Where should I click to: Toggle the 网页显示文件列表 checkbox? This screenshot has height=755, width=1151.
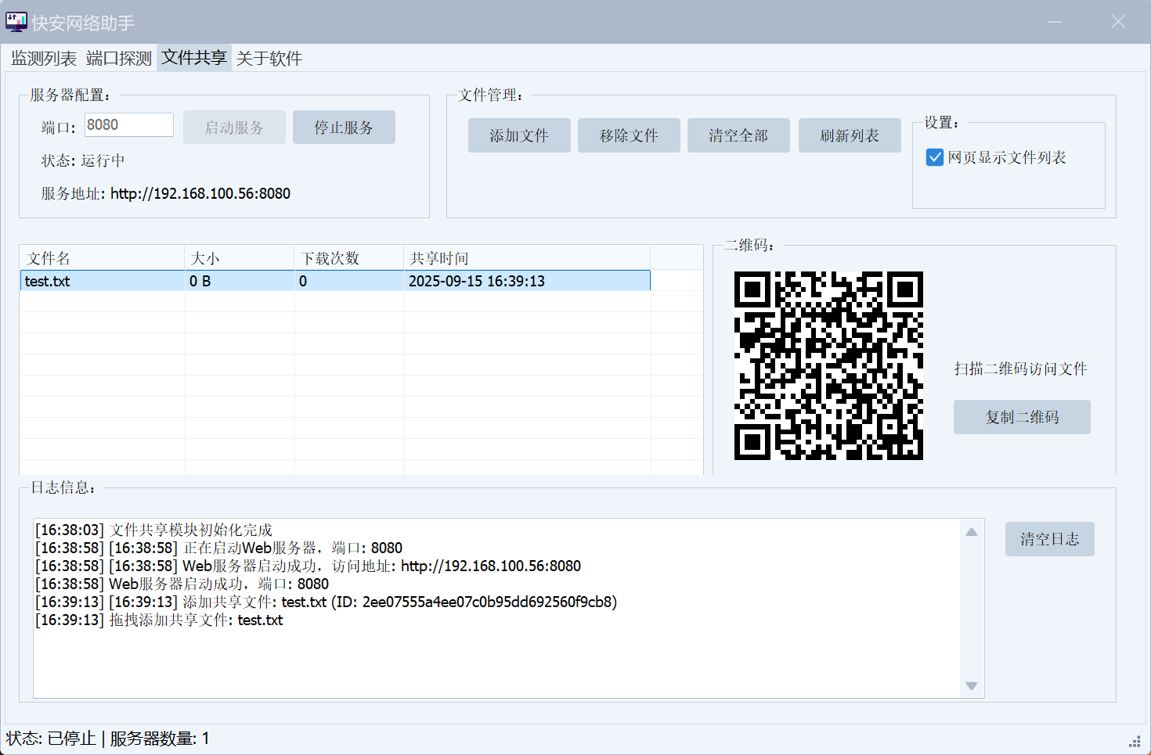(x=935, y=157)
